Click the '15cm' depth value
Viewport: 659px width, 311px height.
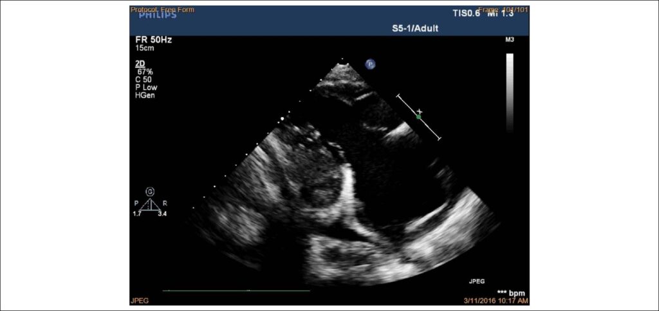click(145, 48)
